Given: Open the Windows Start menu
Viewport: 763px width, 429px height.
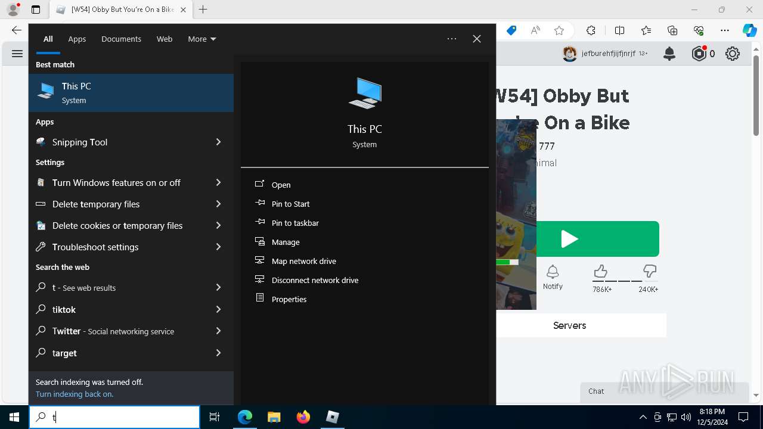Looking at the screenshot, I should pyautogui.click(x=14, y=417).
